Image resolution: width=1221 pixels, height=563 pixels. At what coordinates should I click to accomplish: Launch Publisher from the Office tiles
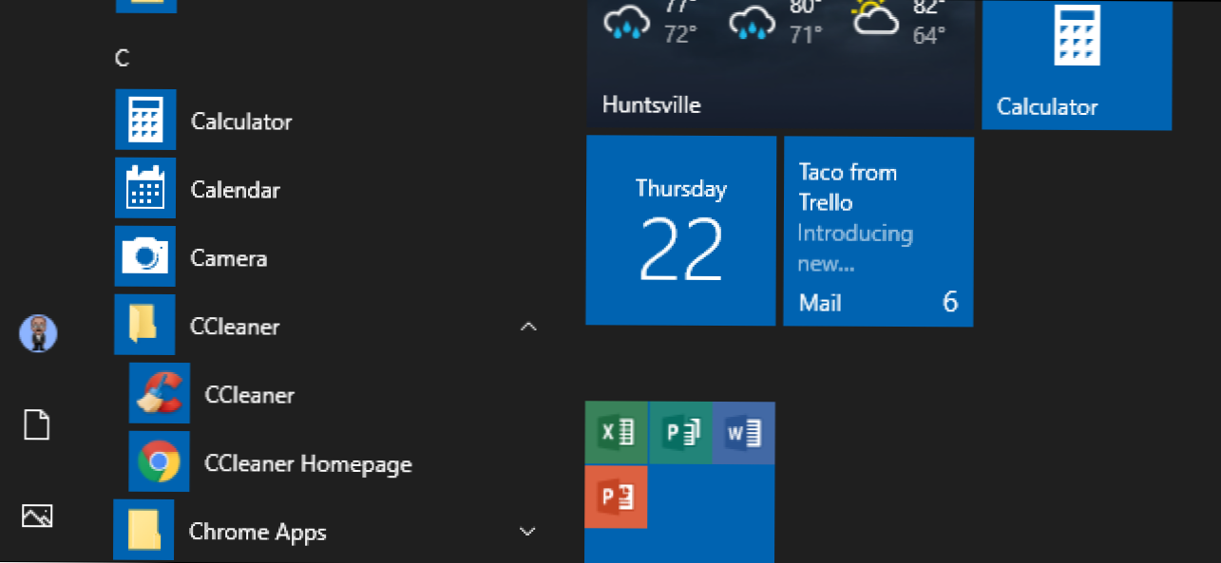pos(680,433)
